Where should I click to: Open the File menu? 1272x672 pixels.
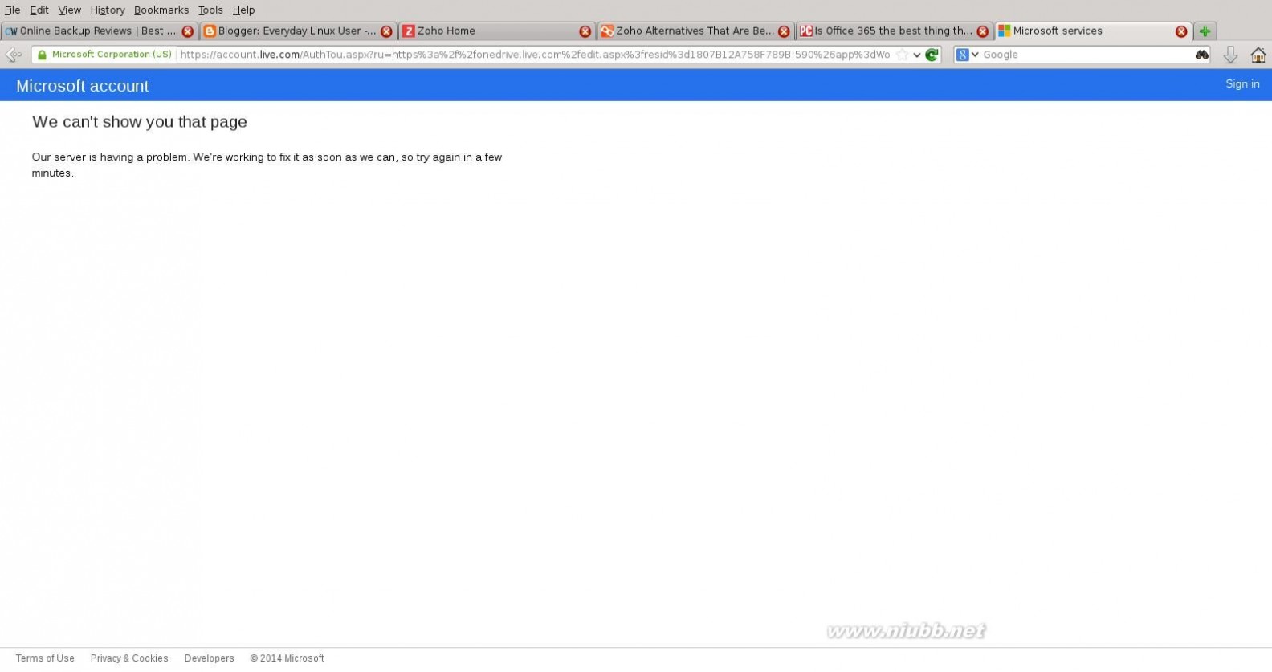[x=12, y=10]
